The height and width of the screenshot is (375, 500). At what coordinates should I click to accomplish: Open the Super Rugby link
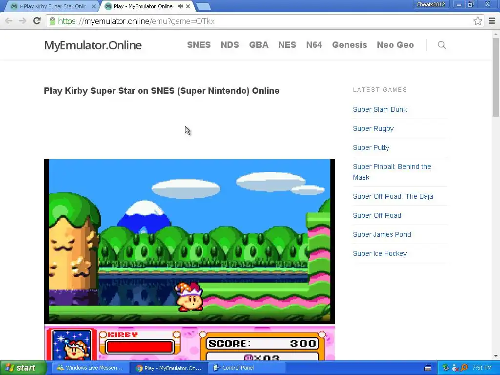(x=373, y=128)
